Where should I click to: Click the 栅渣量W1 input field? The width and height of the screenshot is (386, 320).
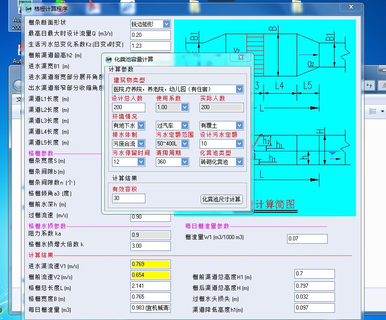pos(307,239)
